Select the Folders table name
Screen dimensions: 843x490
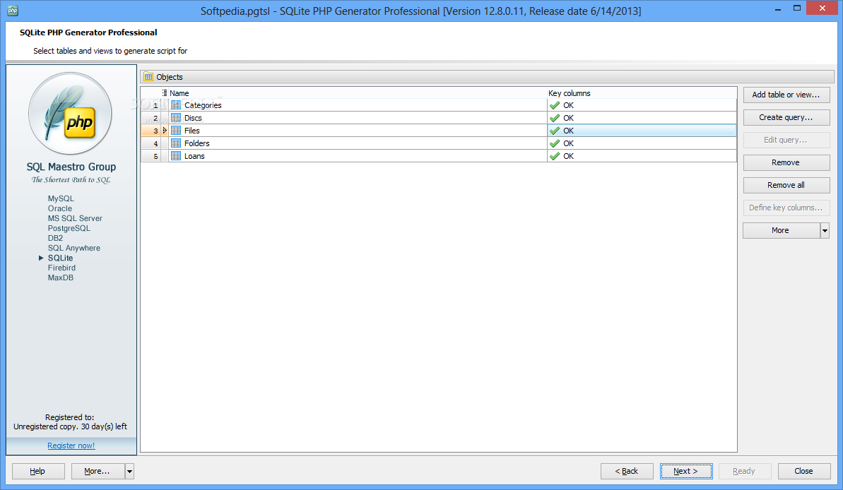pyautogui.click(x=196, y=143)
